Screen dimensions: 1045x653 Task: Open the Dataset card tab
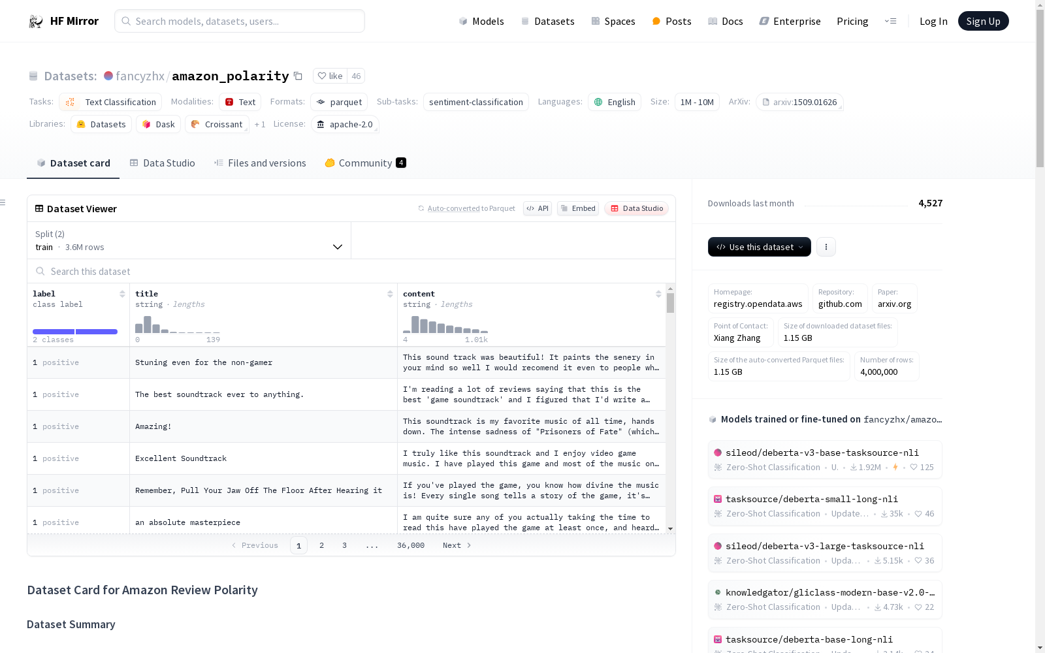pos(73,163)
